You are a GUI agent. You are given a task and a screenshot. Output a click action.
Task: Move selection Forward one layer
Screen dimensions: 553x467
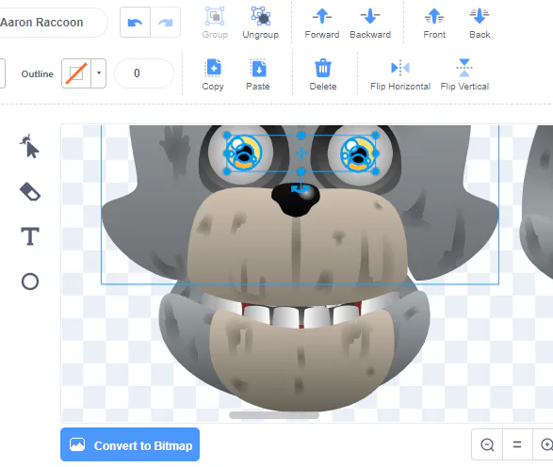pos(322,23)
